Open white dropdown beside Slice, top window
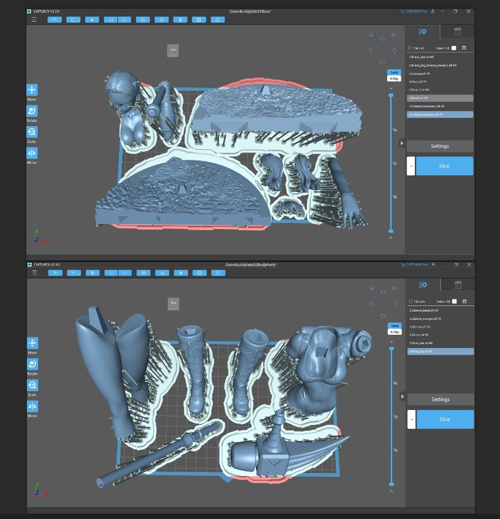 click(411, 166)
